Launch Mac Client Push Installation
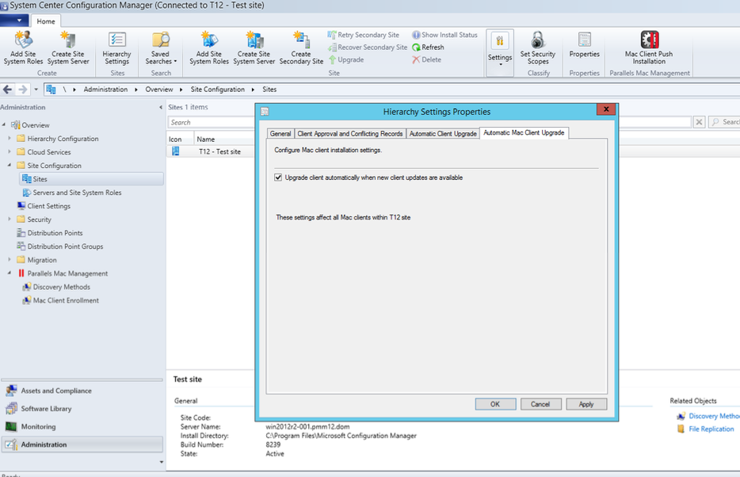The image size is (740, 477). pyautogui.click(x=649, y=48)
